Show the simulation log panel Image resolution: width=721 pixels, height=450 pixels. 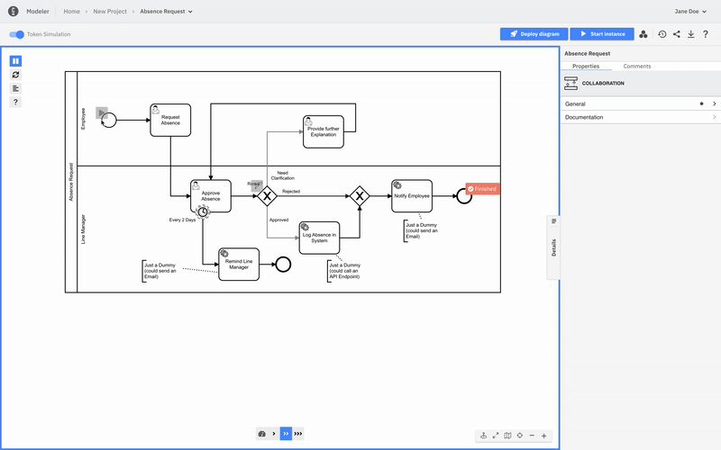(16, 88)
